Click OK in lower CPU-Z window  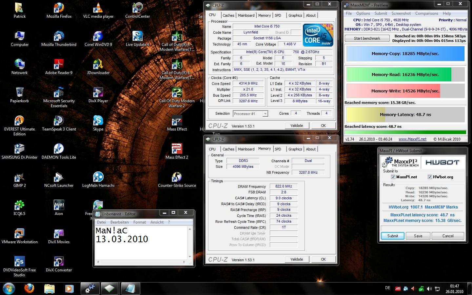pos(323,259)
